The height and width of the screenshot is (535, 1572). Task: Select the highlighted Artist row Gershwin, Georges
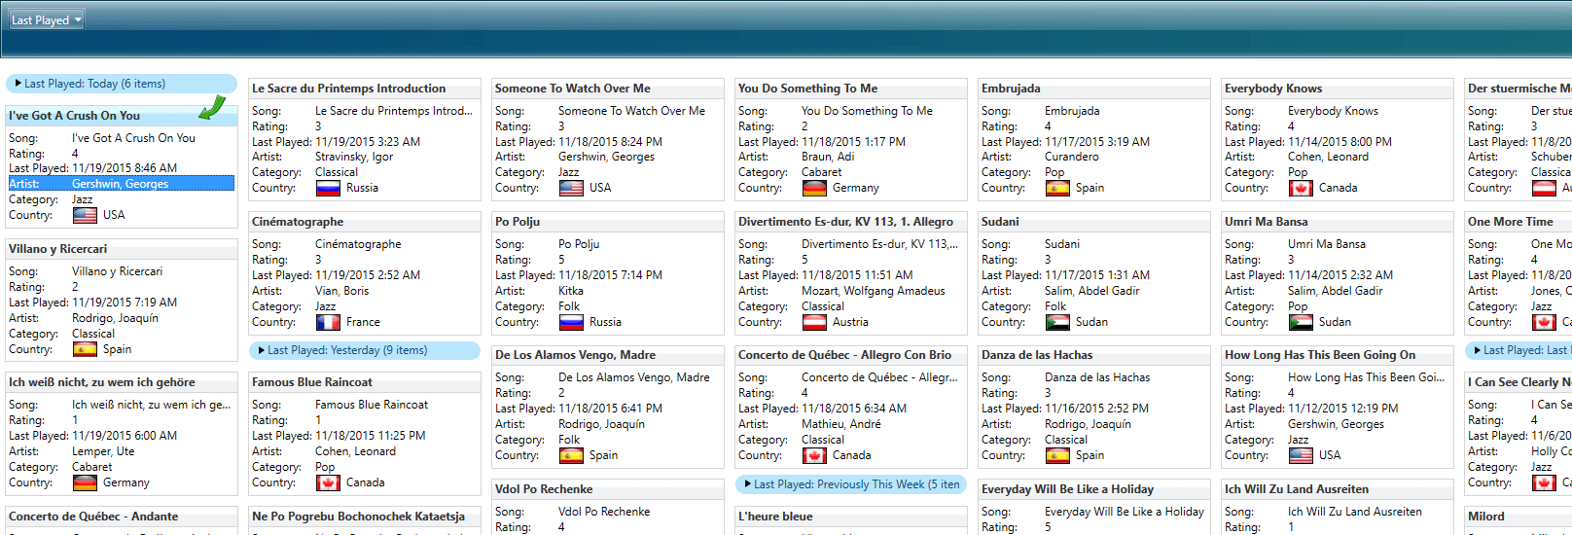pyautogui.click(x=121, y=184)
